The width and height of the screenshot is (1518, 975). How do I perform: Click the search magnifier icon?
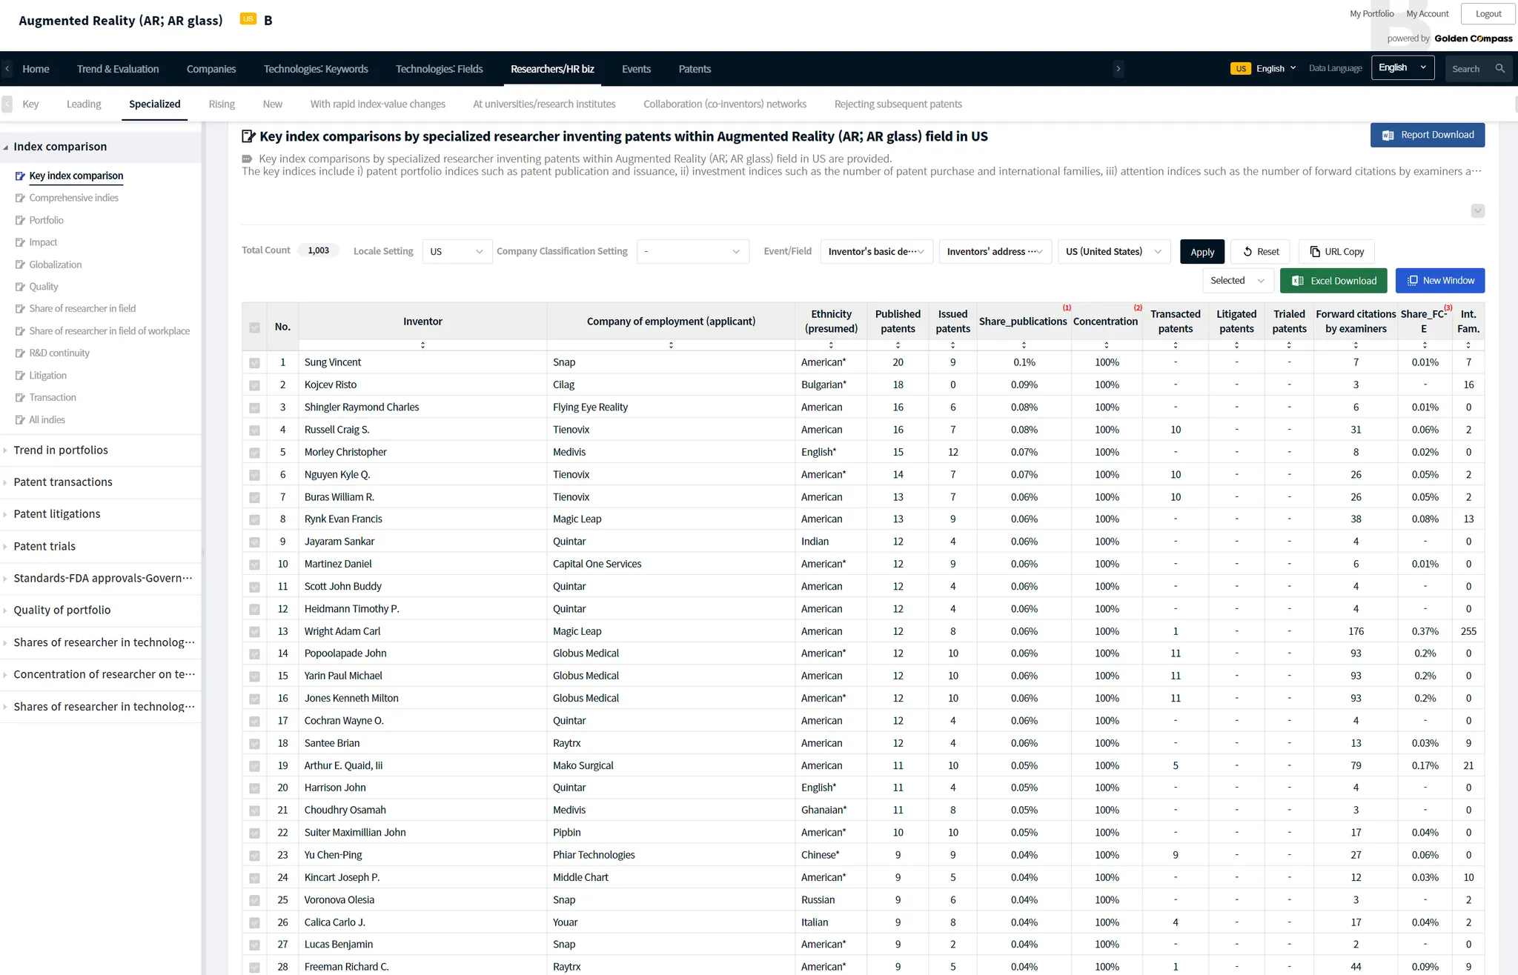(1499, 68)
